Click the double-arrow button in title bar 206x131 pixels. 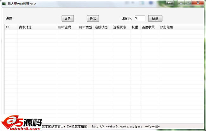pos(170,3)
